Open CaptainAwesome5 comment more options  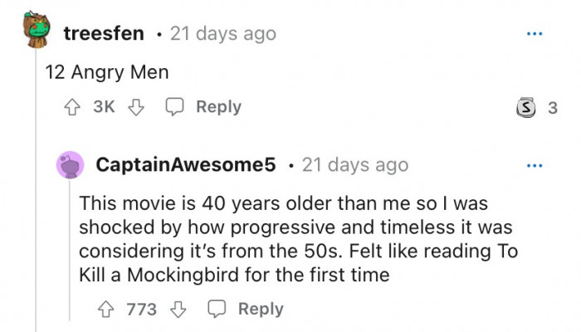coord(535,165)
